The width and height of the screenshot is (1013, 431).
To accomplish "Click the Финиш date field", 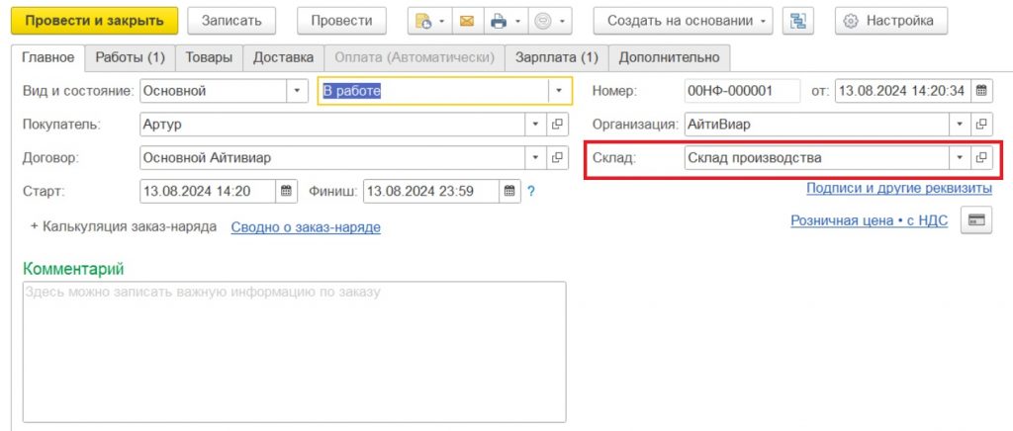I will (431, 191).
